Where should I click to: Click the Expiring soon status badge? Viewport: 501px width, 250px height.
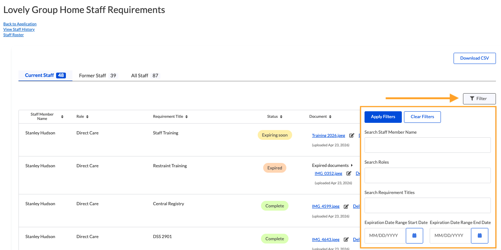tap(275, 135)
